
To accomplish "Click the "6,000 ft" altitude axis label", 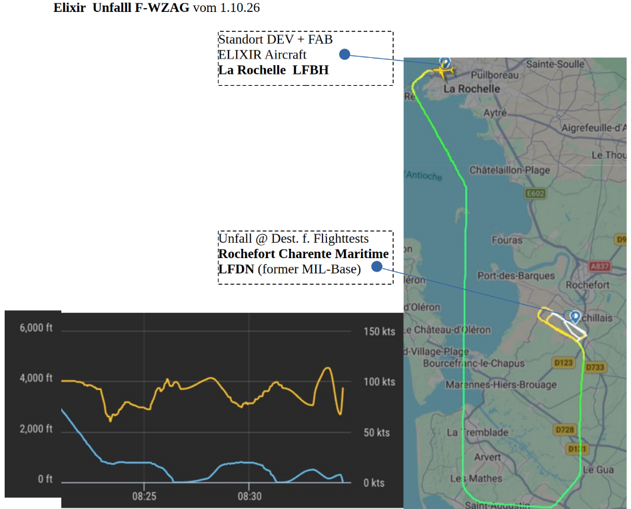I will click(x=36, y=328).
